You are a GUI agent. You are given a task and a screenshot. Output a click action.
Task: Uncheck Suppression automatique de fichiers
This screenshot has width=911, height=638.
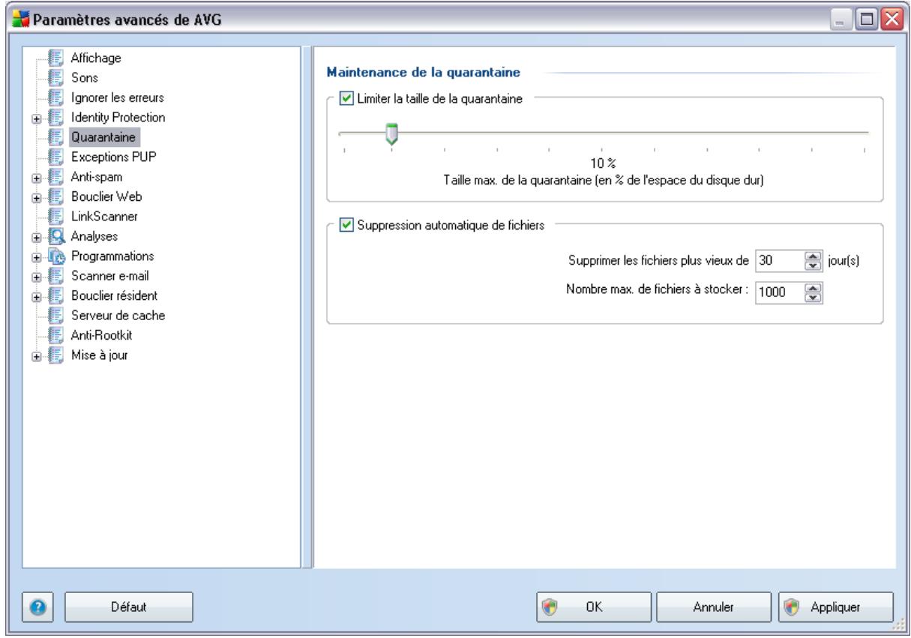(346, 226)
